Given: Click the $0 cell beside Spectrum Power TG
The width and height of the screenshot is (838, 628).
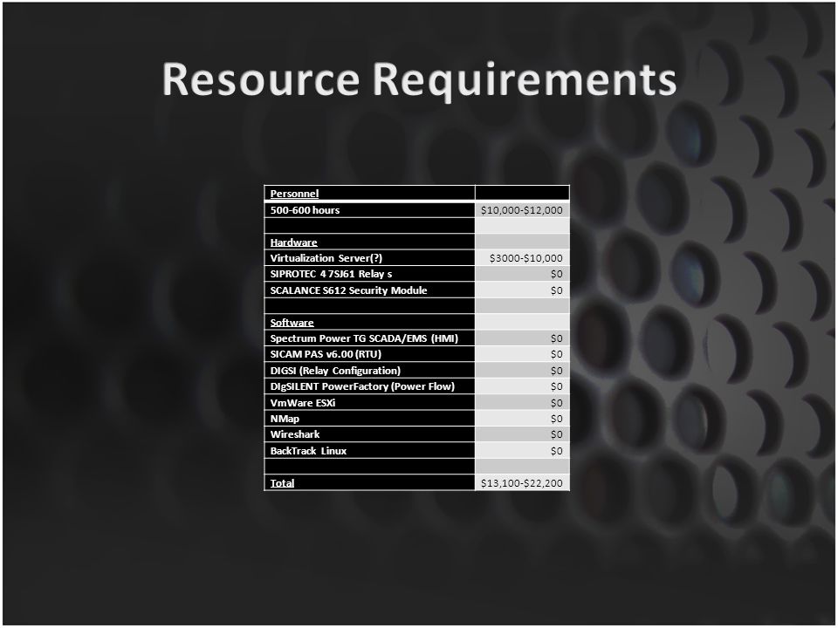Looking at the screenshot, I should point(522,338).
